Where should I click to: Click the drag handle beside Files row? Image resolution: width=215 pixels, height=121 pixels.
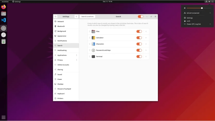(89, 31)
